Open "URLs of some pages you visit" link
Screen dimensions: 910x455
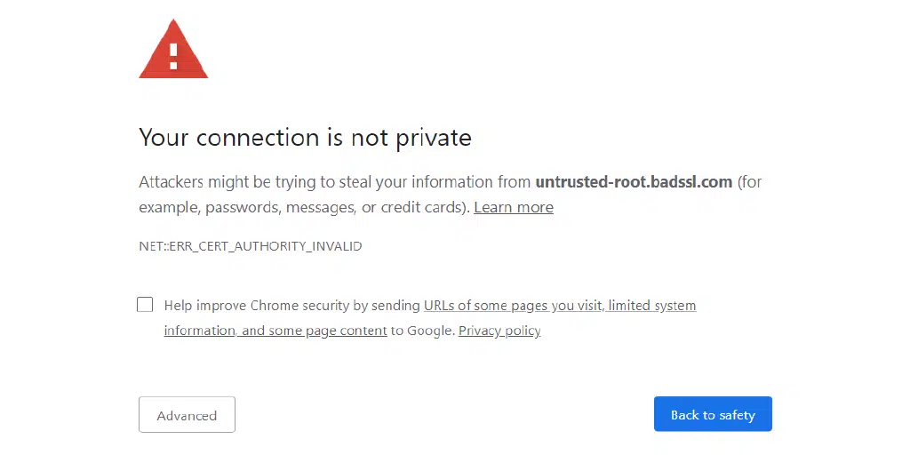(513, 305)
